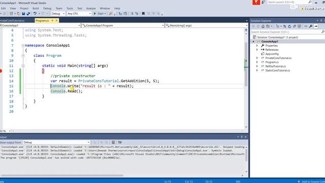Viewport: 325px width, 183px height.
Task: Expand StaticConsTutorial.cs node arrow
Action: (257, 71)
